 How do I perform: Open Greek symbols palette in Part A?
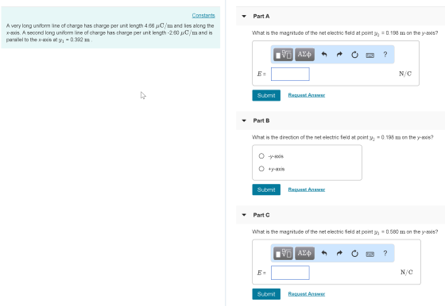pyautogui.click(x=304, y=55)
